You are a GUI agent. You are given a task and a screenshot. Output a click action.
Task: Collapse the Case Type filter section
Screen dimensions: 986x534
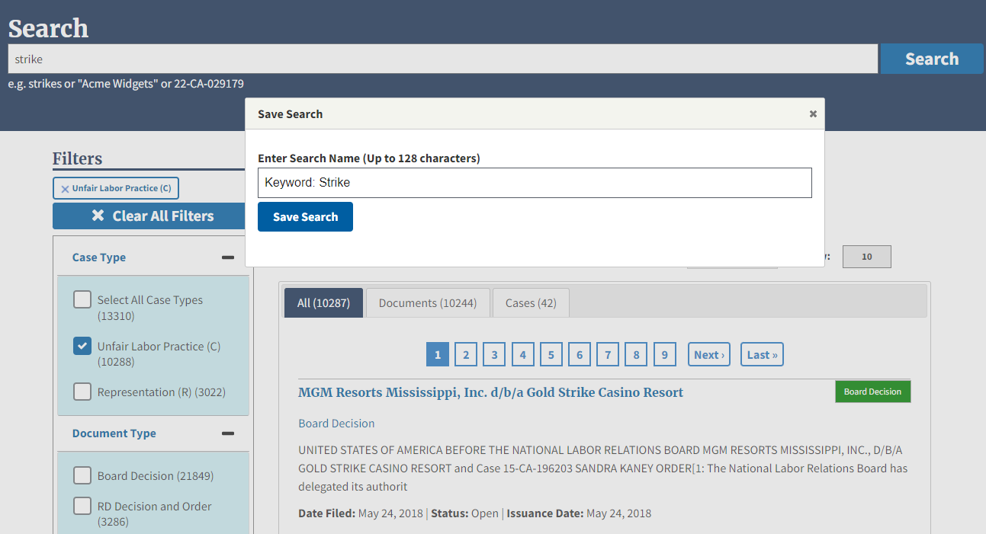coord(227,257)
